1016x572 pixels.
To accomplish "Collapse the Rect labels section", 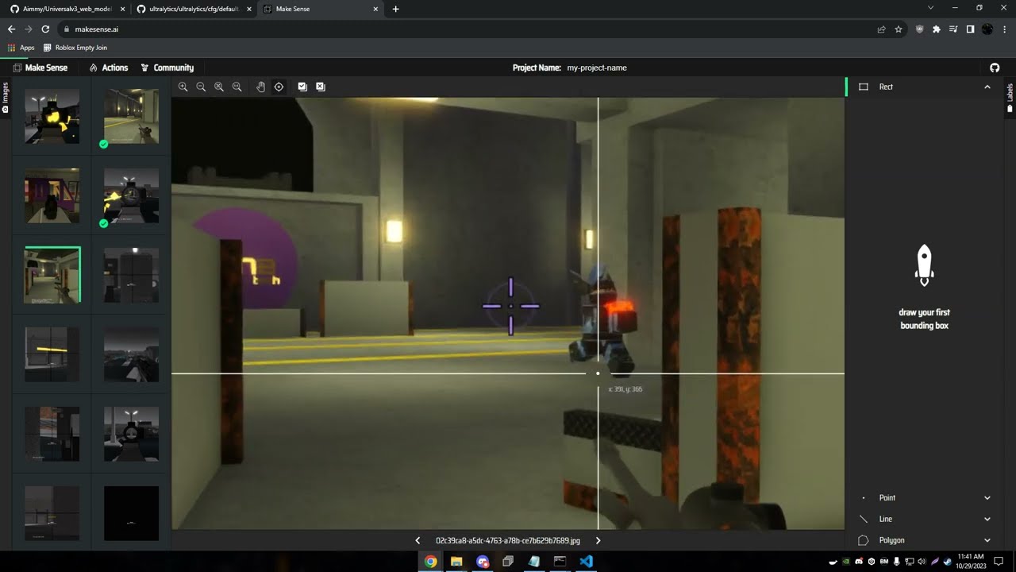I will [987, 87].
